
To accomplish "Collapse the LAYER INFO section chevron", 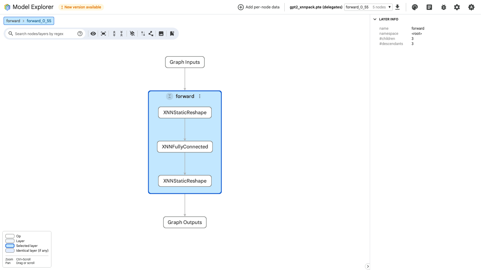I will coord(375,19).
